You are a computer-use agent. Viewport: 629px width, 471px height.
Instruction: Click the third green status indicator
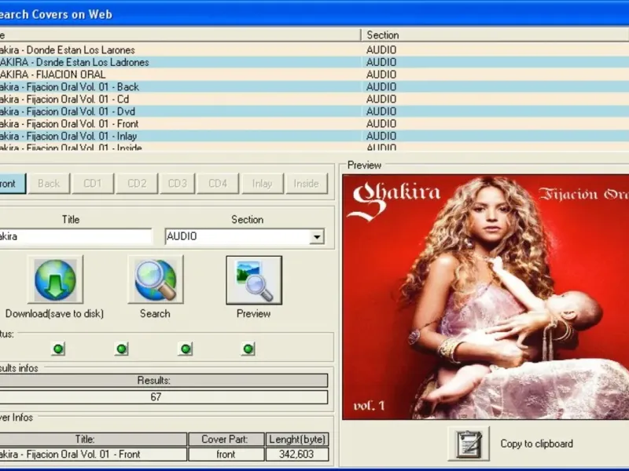click(186, 349)
